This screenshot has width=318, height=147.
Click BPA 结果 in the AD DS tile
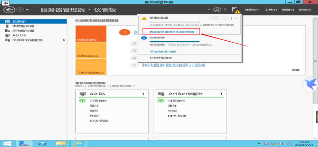(99, 121)
